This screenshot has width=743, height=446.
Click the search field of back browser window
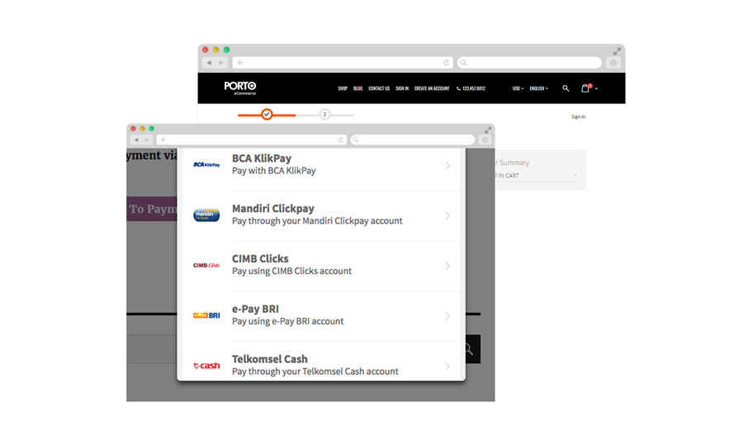(x=529, y=63)
